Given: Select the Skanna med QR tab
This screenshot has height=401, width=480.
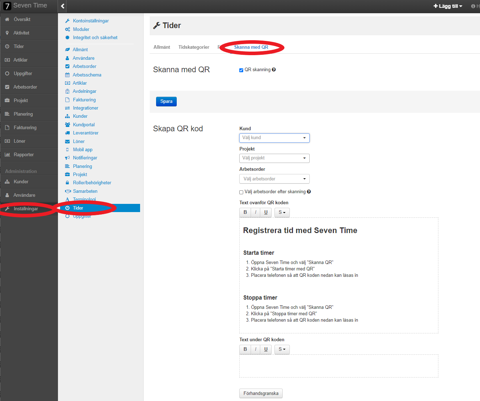Looking at the screenshot, I should [x=251, y=47].
